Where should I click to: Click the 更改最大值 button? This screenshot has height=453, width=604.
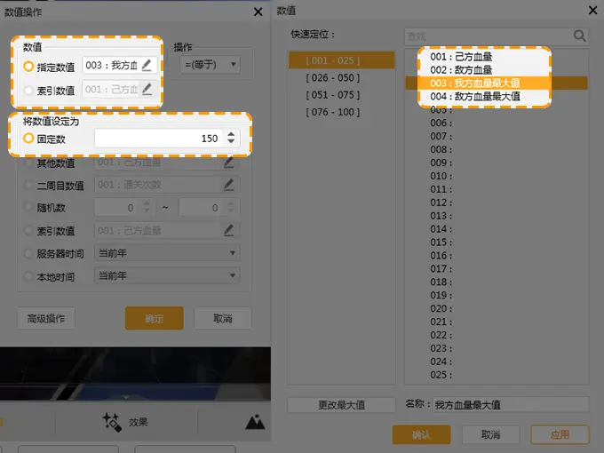pos(341,405)
